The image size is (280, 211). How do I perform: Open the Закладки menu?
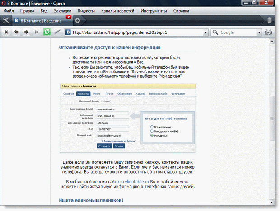[63, 11]
